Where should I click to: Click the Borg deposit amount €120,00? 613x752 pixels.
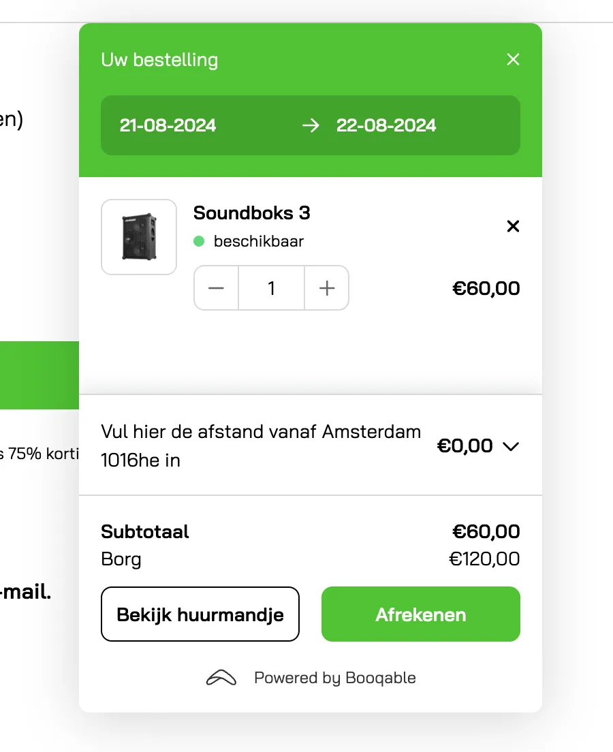(484, 560)
